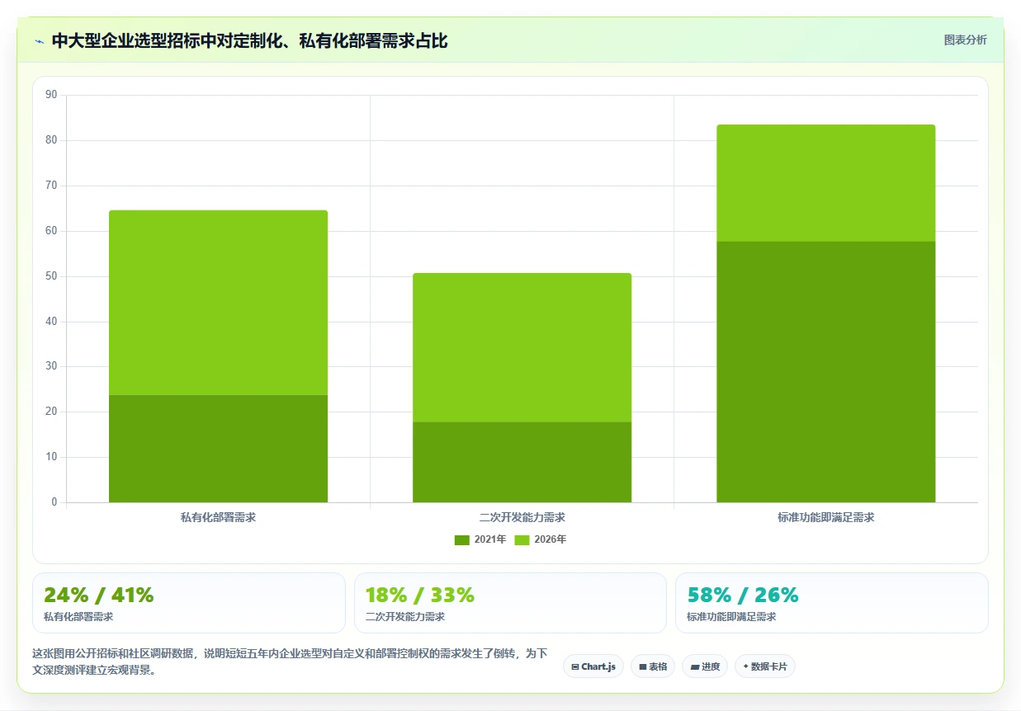
Task: Click the 私有化部署需求 caption under 24% / 41%
Action: [78, 617]
